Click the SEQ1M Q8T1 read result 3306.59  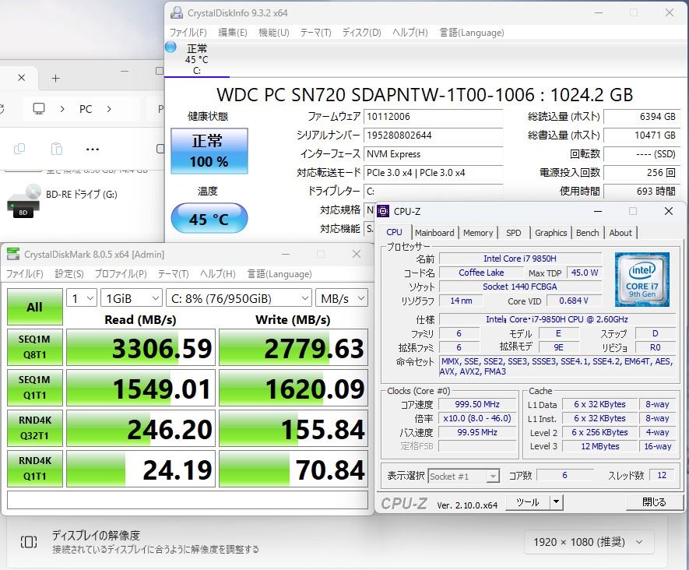pyautogui.click(x=141, y=347)
